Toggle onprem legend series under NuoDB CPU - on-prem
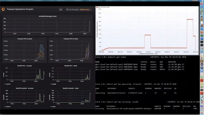204x115 pixels. (x=8, y=84)
